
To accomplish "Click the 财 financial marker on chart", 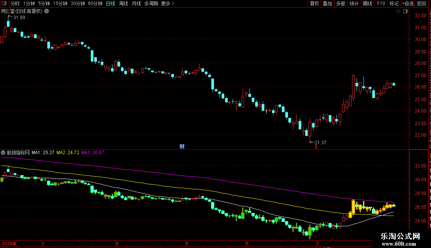I will click(182, 147).
